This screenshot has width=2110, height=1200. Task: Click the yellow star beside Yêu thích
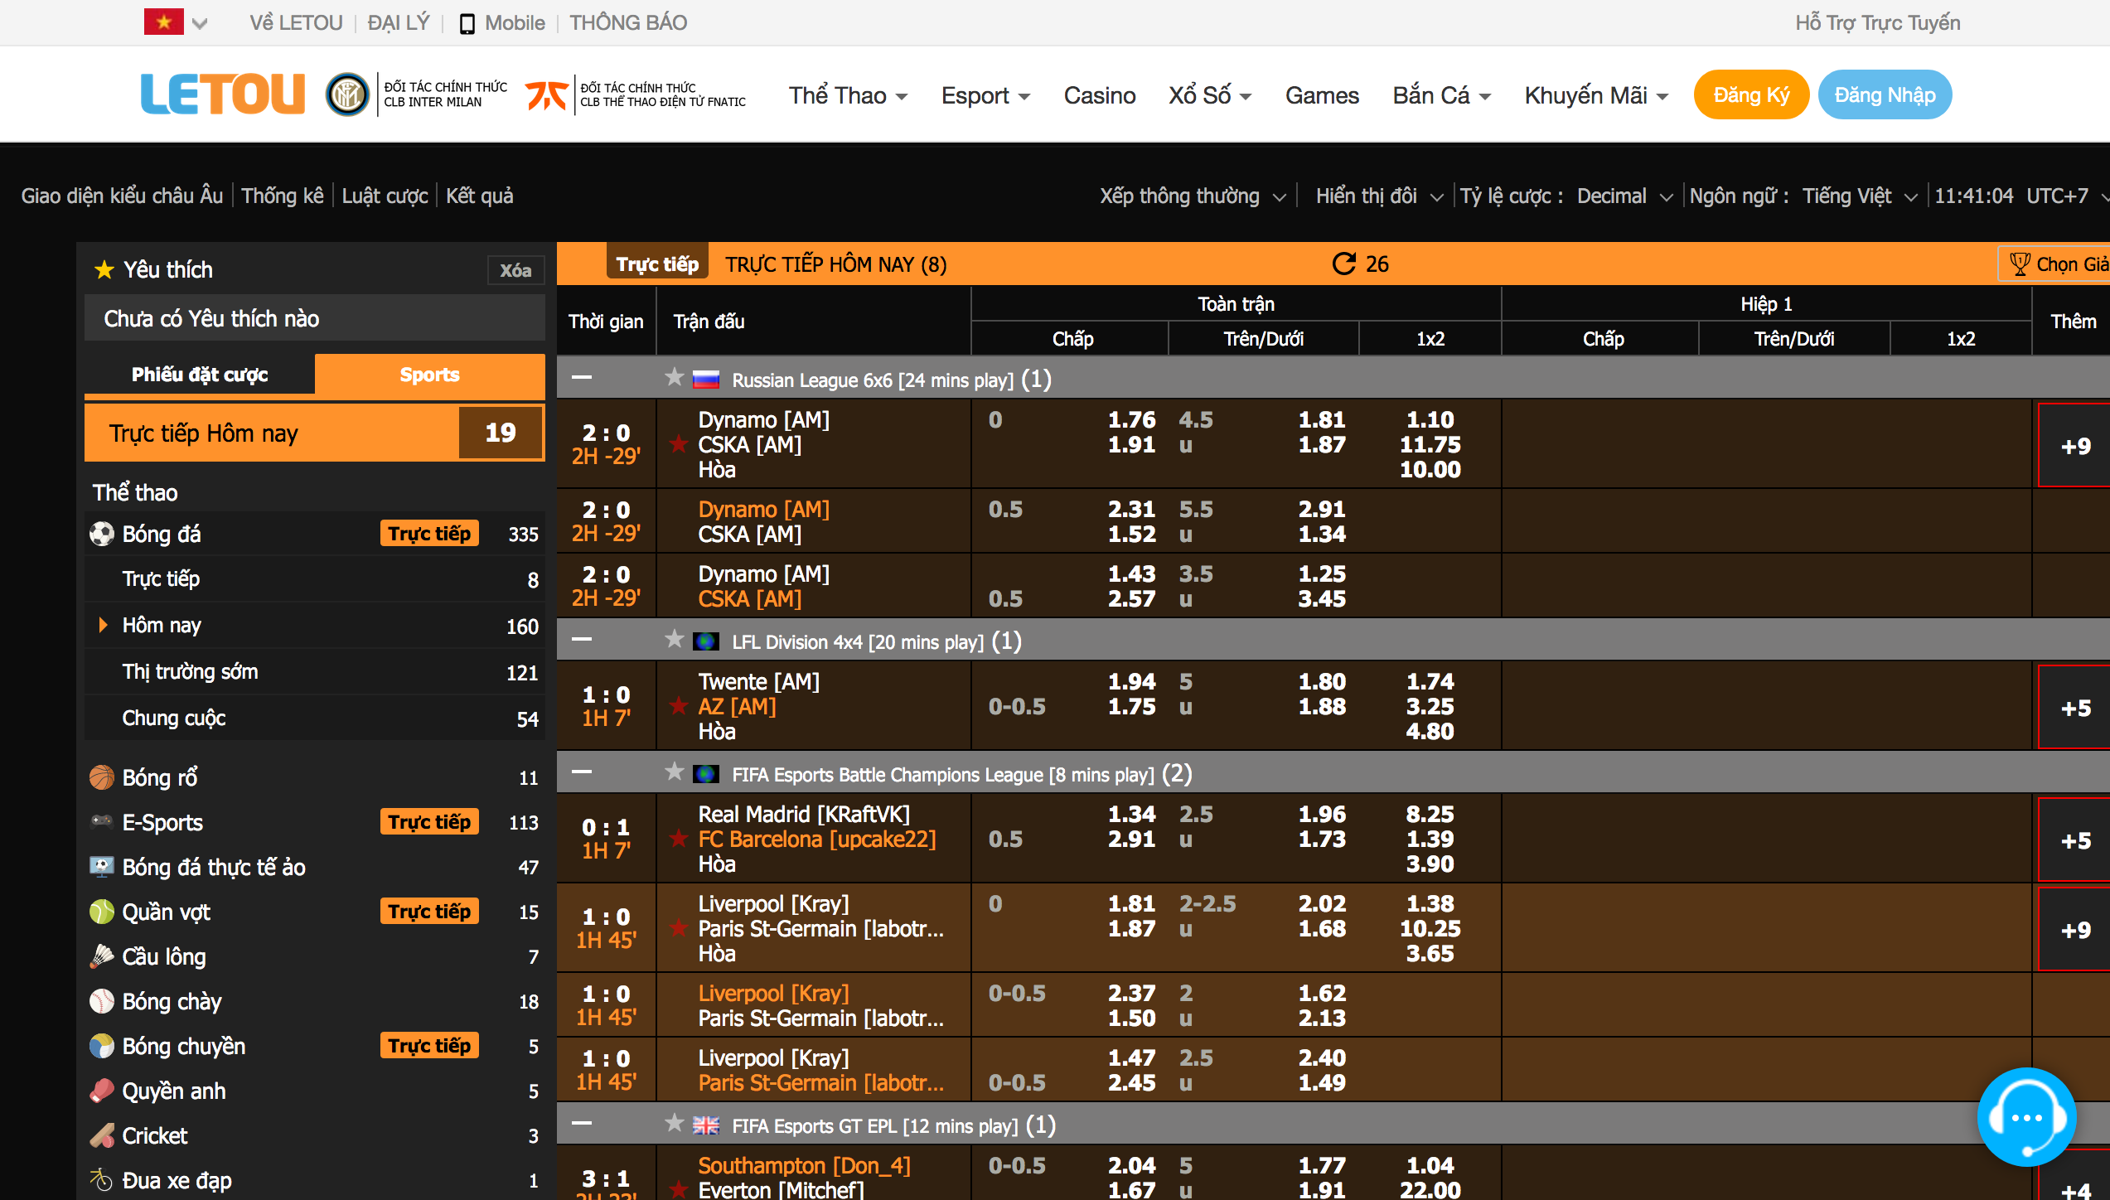click(x=104, y=269)
